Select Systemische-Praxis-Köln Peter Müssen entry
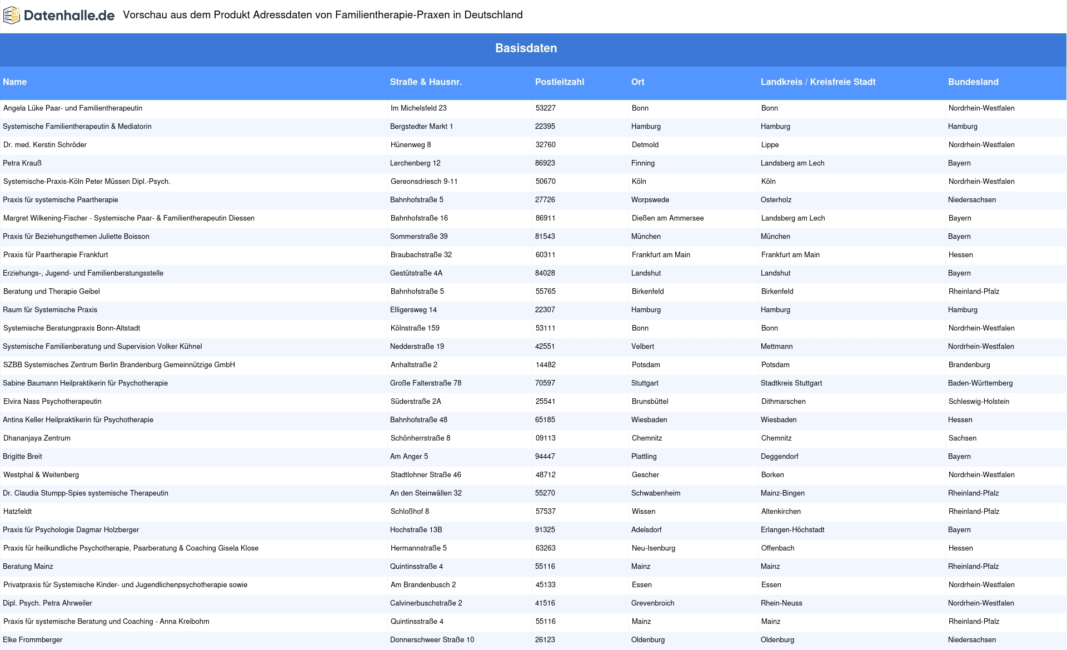Image resolution: width=1067 pixels, height=650 pixels. click(87, 182)
